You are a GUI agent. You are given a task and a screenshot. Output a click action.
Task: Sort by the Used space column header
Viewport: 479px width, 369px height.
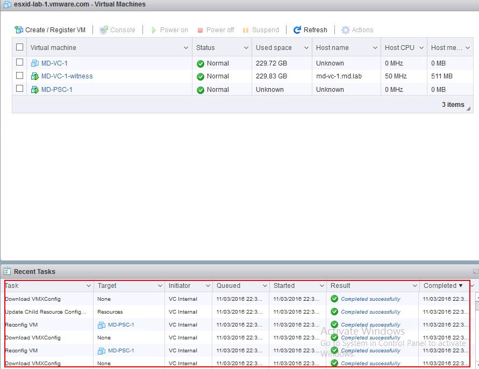[274, 48]
